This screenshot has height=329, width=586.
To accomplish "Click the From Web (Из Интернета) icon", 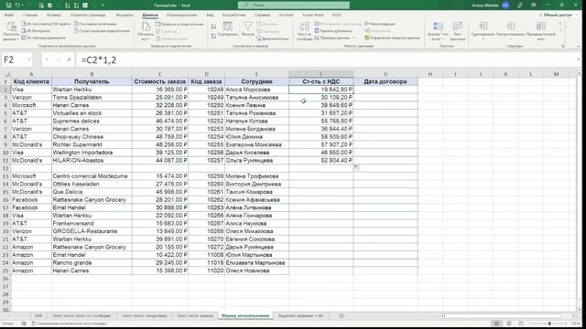I will click(x=24, y=30).
